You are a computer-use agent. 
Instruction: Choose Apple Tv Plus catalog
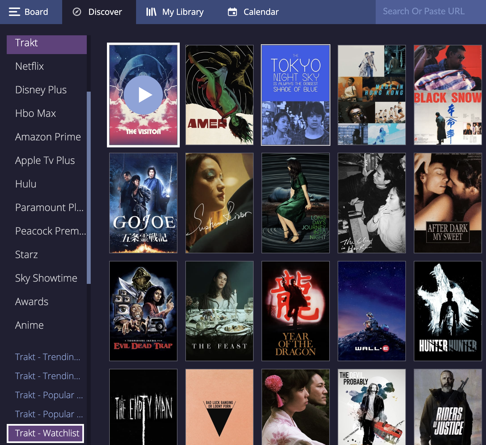coord(47,161)
